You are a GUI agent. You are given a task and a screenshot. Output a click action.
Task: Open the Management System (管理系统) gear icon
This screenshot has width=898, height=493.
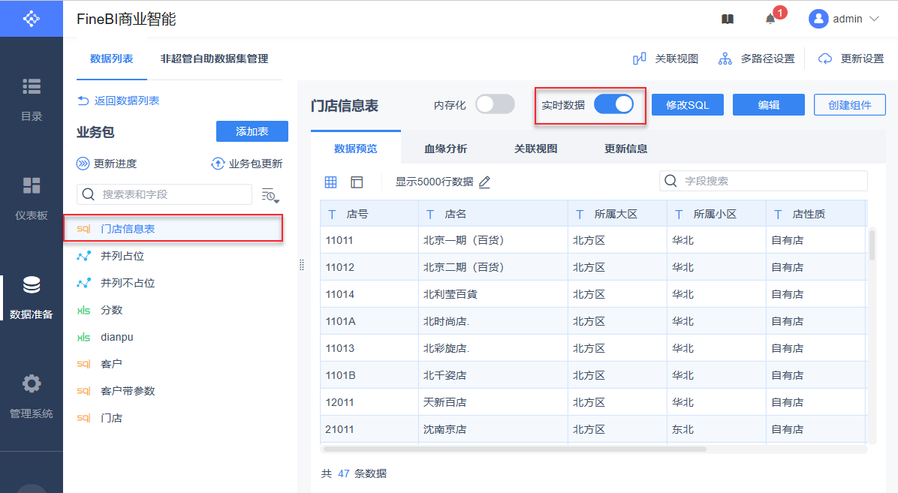(32, 384)
